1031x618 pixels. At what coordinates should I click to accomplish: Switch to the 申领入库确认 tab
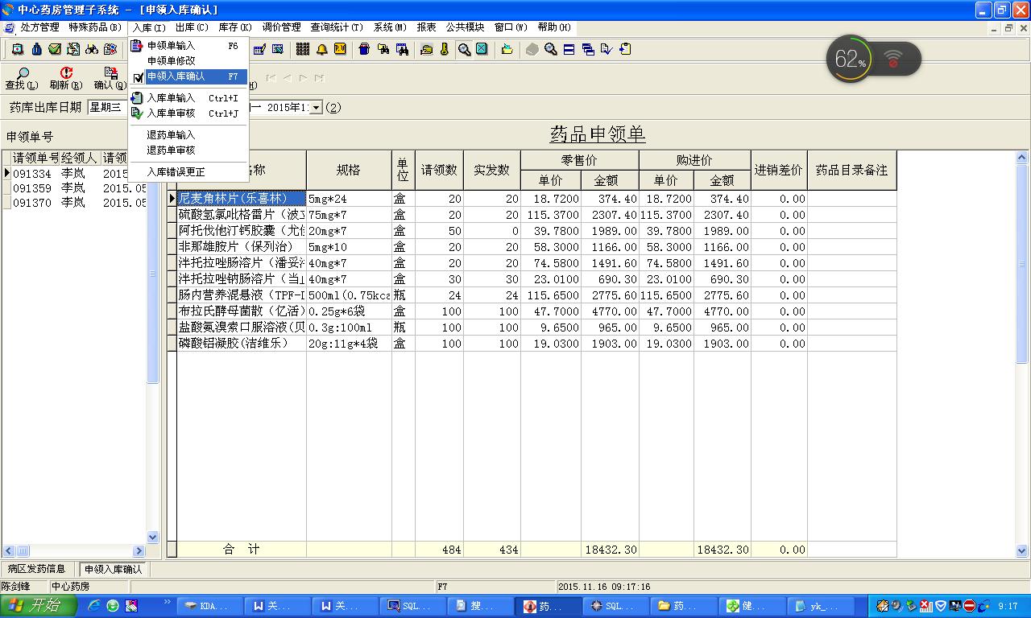113,569
